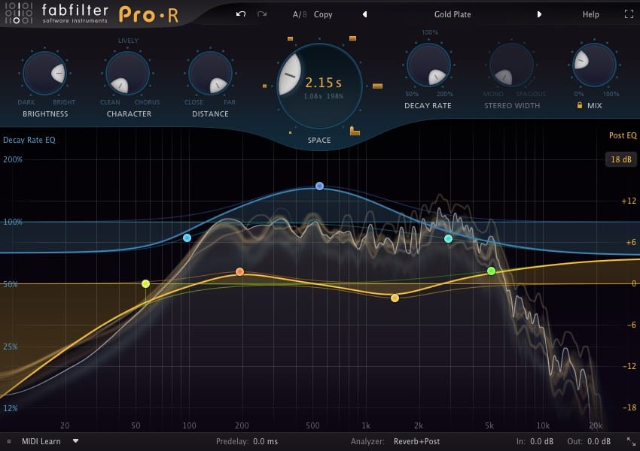Screen dimensions: 640x451
Task: Select top-right room icon above Space knob
Action: (x=352, y=38)
